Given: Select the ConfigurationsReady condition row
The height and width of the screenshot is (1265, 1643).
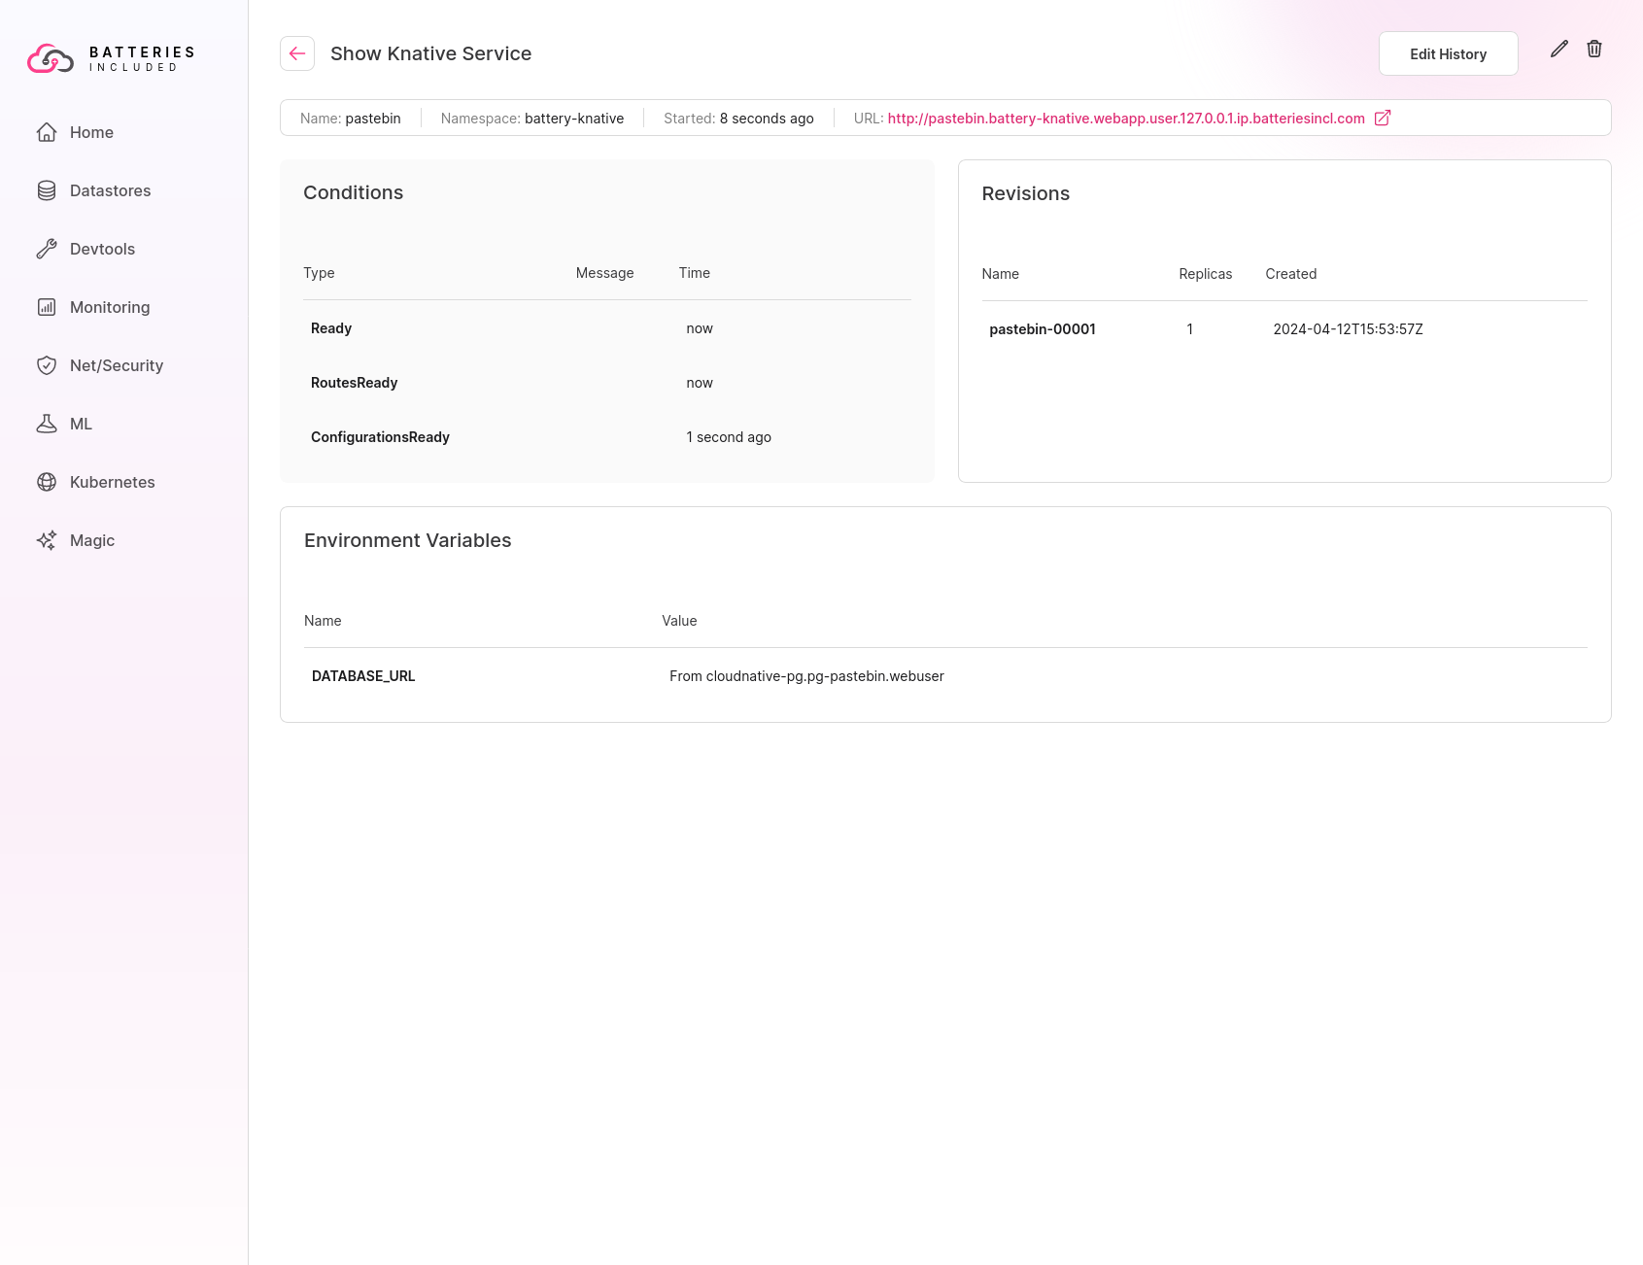Looking at the screenshot, I should pos(380,437).
